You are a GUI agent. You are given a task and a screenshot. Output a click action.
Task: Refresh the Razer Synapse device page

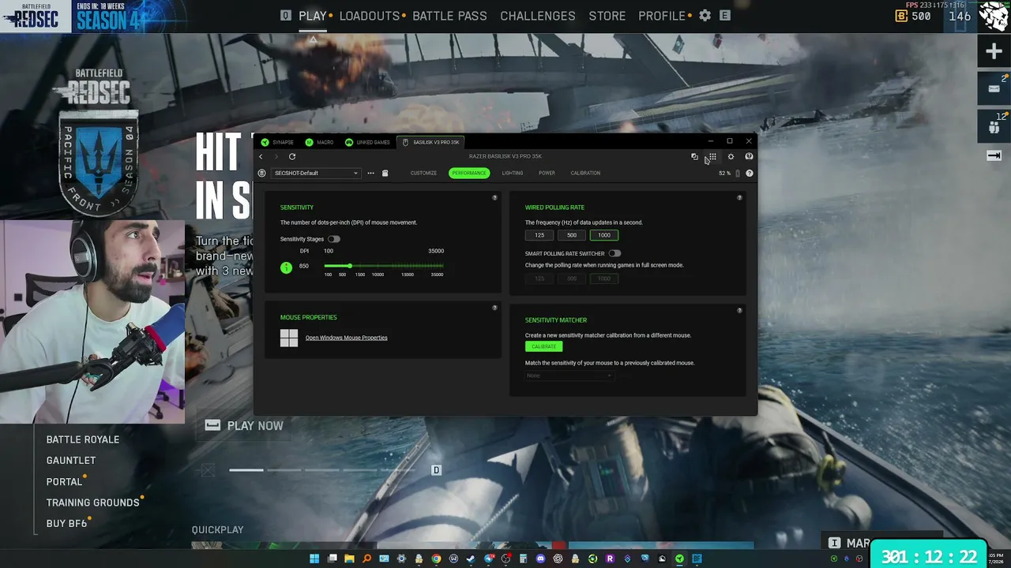point(292,156)
